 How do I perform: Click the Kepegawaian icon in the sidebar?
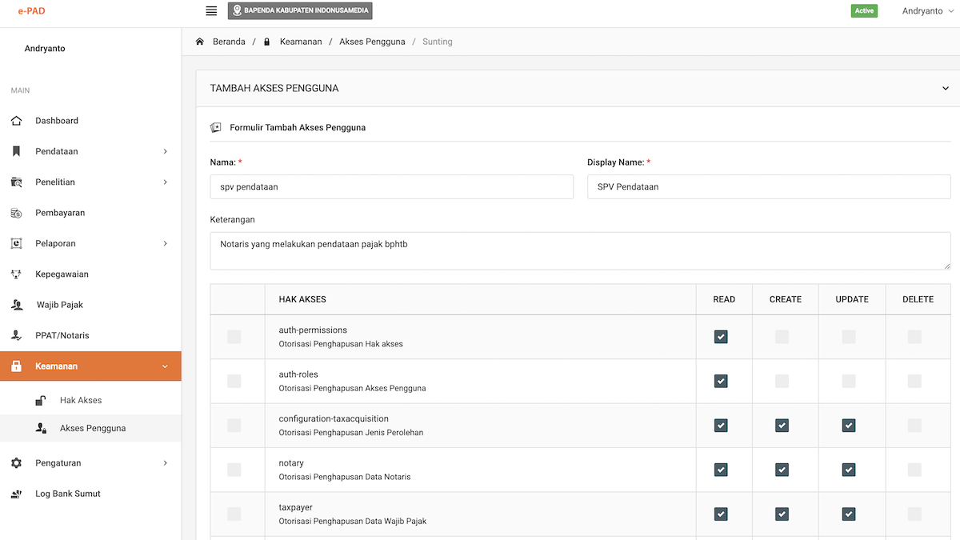point(17,274)
